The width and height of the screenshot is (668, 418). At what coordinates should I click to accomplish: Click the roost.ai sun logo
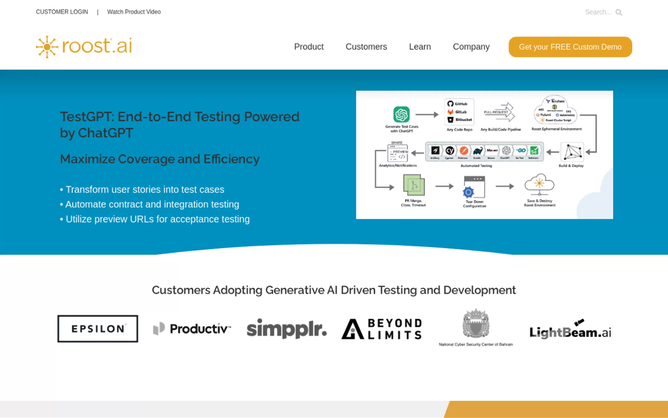click(47, 47)
